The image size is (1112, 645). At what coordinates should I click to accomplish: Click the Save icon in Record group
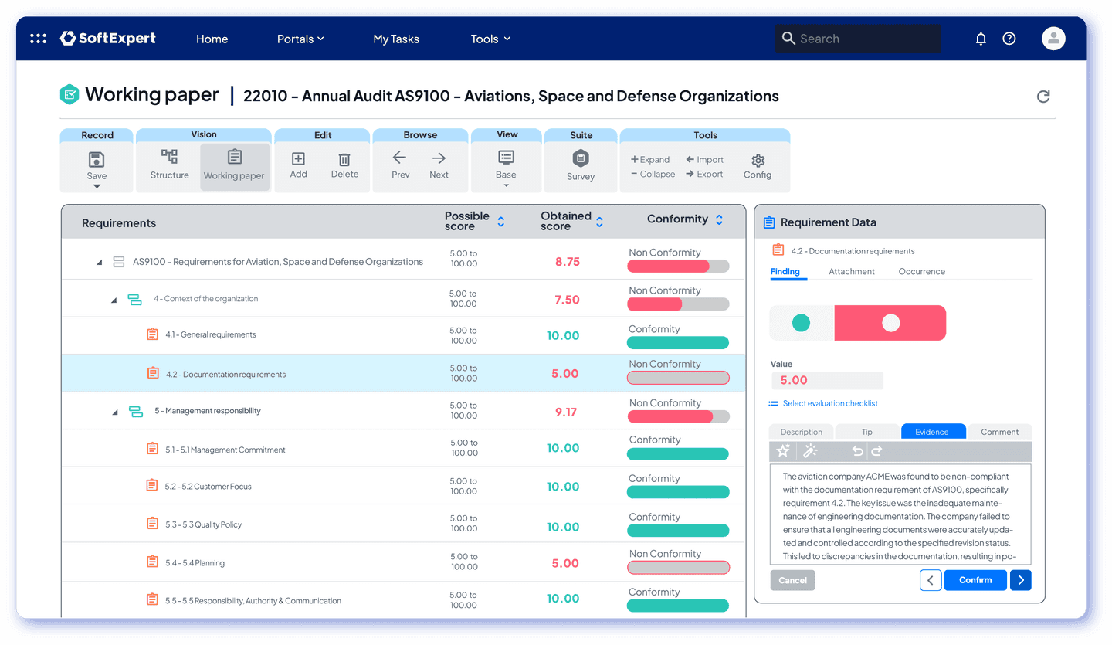point(97,160)
